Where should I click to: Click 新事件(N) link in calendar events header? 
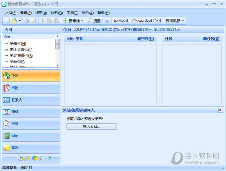click(x=145, y=39)
